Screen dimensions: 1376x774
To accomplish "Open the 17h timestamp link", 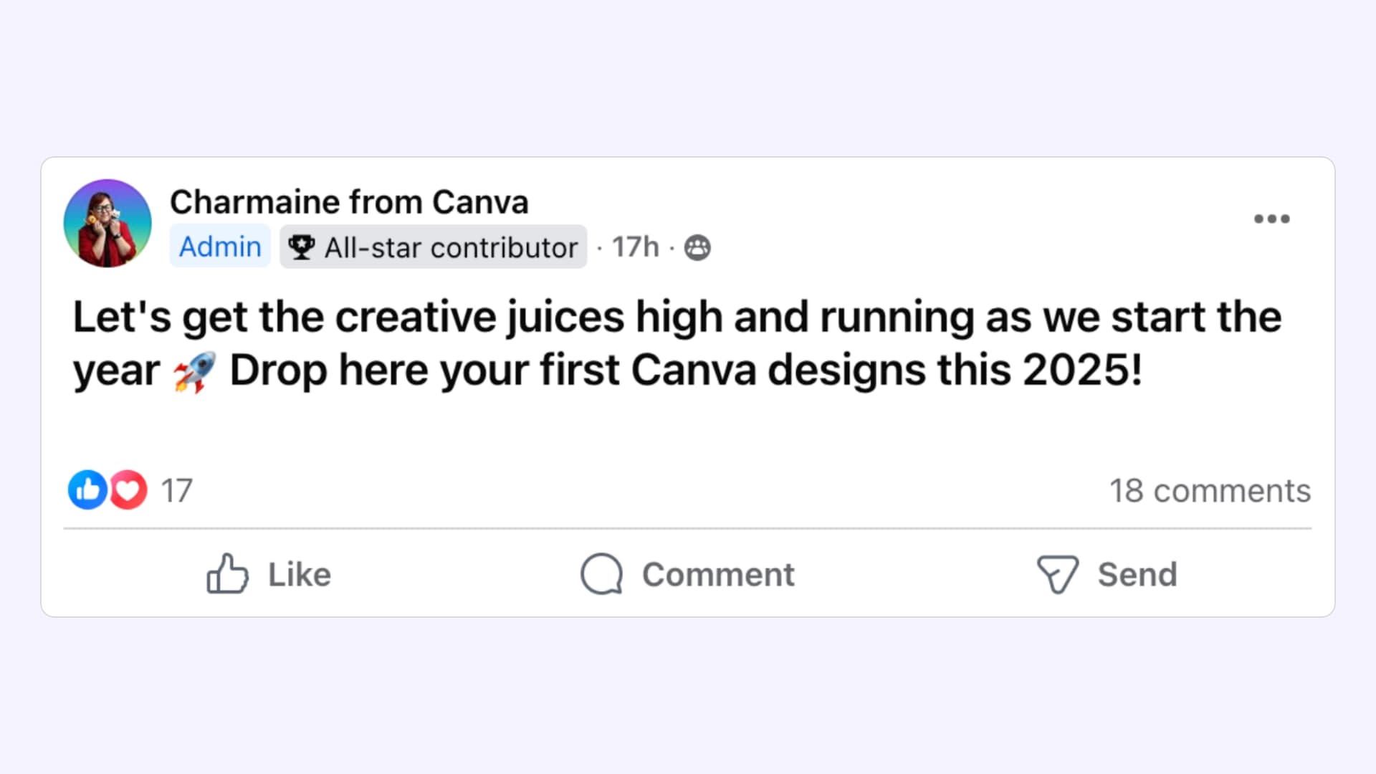I will tap(635, 247).
